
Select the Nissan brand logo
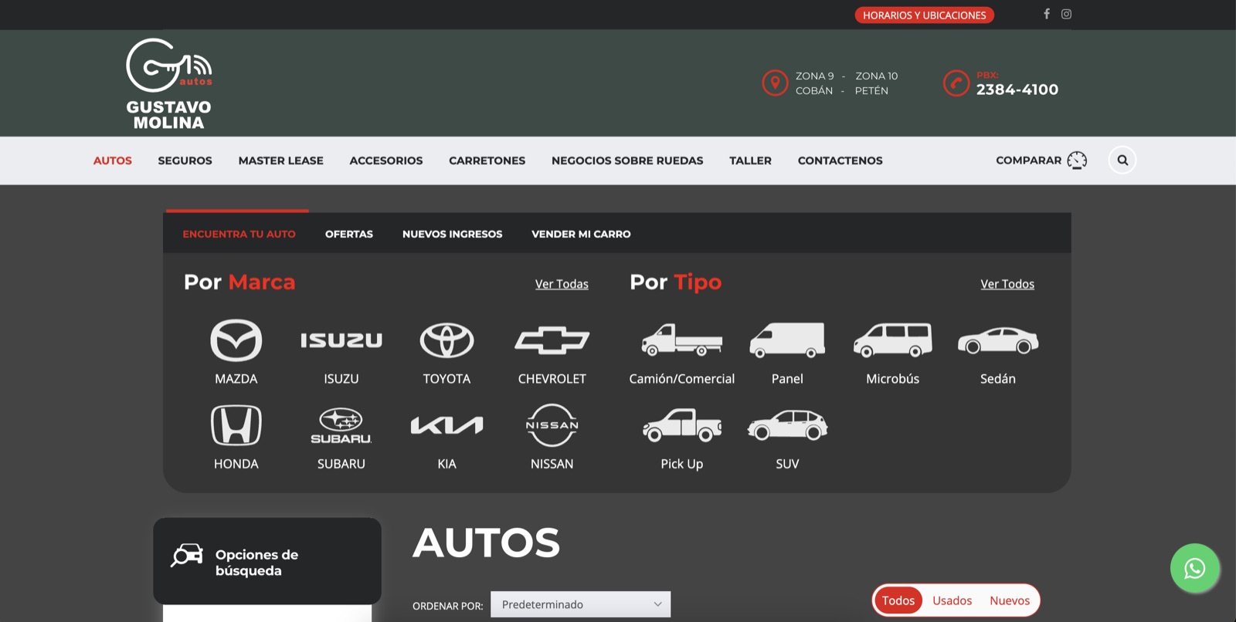(552, 425)
